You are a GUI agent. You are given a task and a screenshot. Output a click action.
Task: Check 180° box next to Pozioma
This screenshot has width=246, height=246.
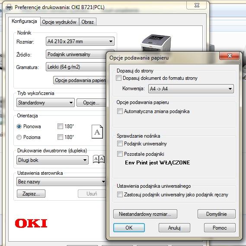60,137
